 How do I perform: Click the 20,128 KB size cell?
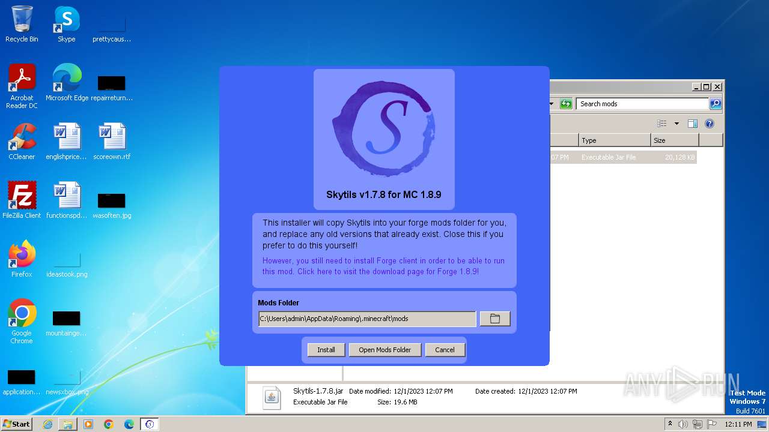pos(679,157)
